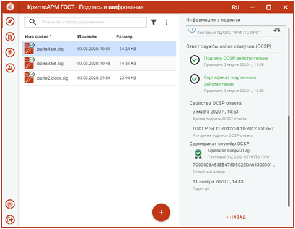
Task: Click the 34.24 KB size cell
Action: [x=128, y=49]
